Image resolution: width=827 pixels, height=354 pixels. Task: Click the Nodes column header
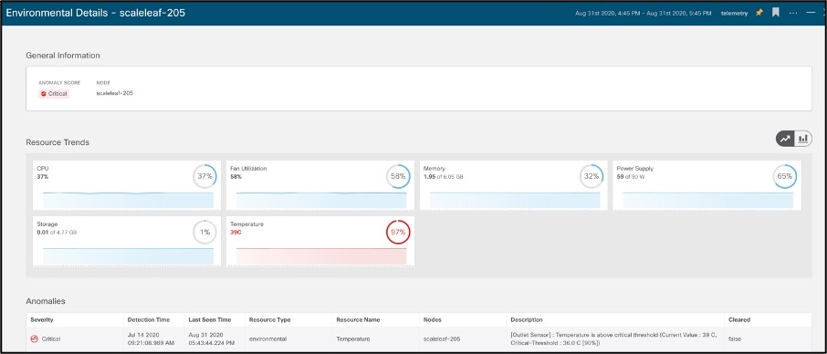433,319
